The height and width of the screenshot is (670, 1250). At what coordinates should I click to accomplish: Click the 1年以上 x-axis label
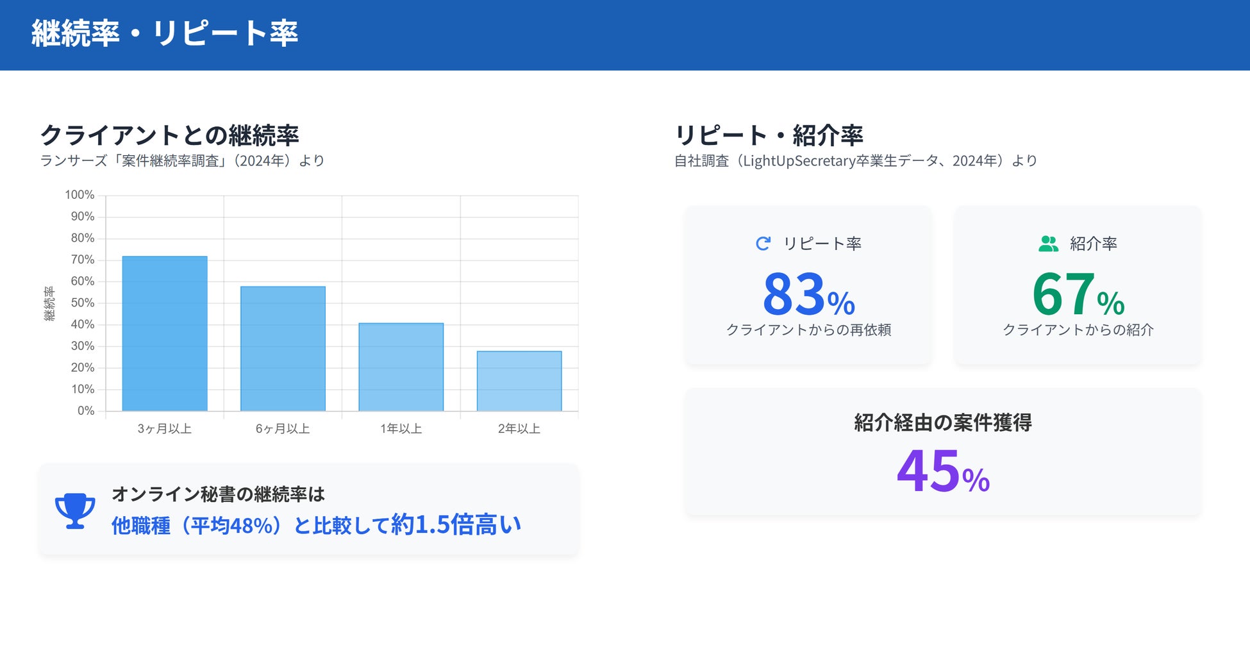pos(401,428)
